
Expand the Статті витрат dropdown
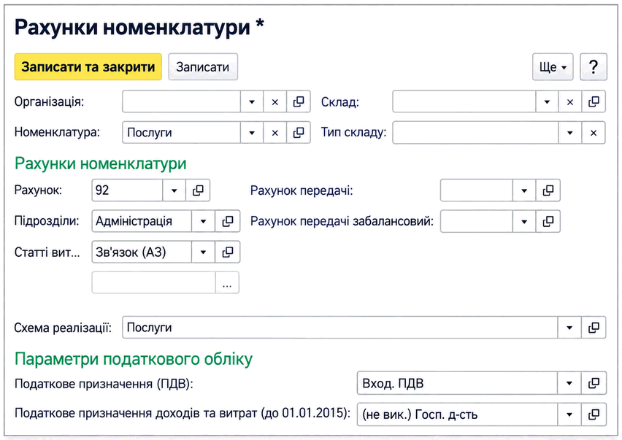coord(203,252)
